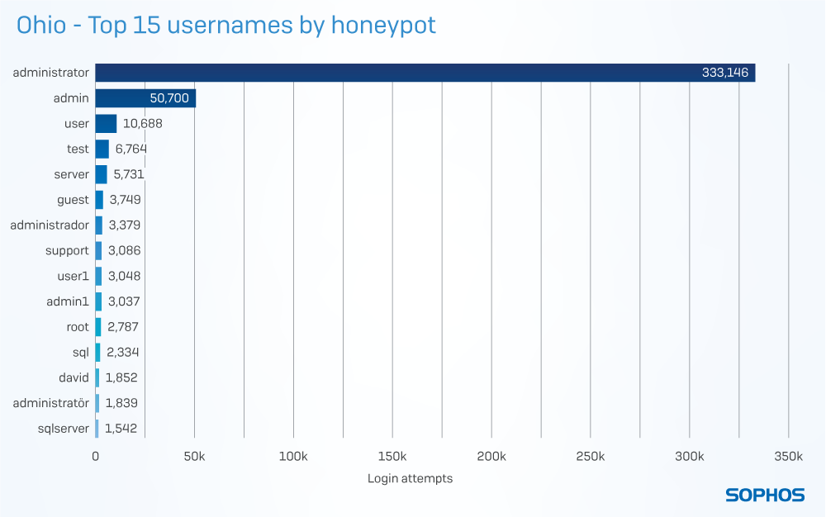The width and height of the screenshot is (826, 517).
Task: Click the value 3,379
Action: point(125,225)
